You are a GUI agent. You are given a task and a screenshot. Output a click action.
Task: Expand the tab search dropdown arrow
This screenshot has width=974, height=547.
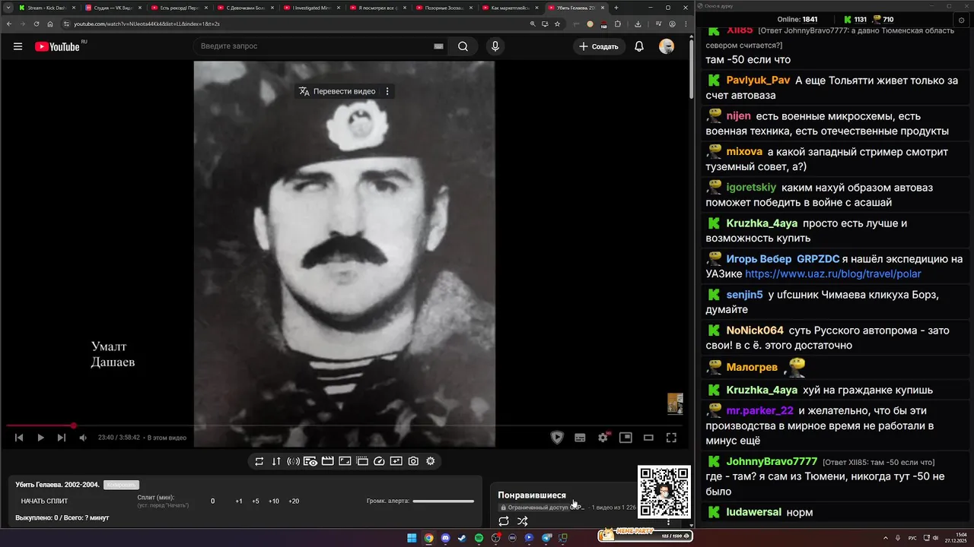(8, 8)
